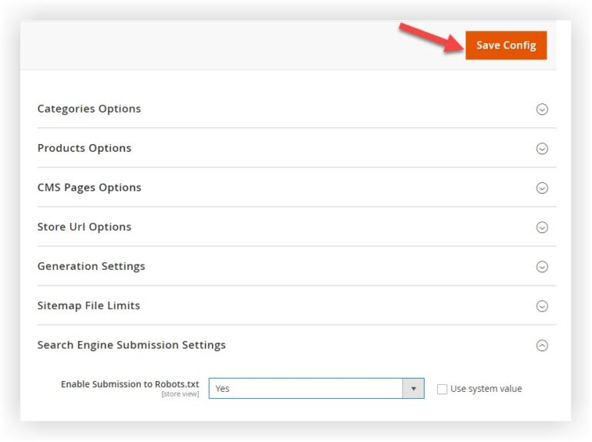Viewport: 592px width, 442px height.
Task: Click the 'Enable Submission to Robots.txt' field label
Action: (x=129, y=384)
